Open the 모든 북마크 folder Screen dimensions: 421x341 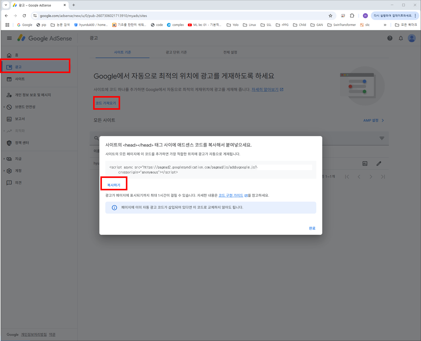click(406, 25)
